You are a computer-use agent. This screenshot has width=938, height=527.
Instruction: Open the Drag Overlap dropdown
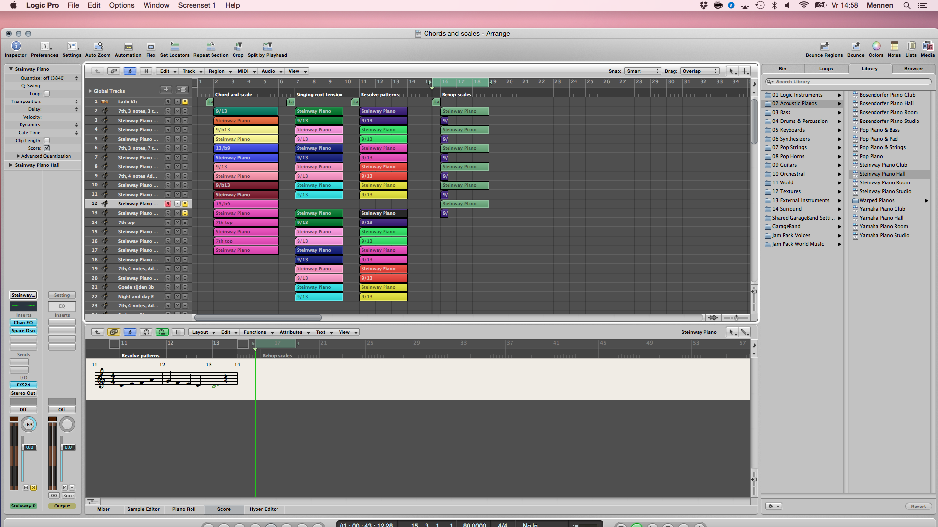700,71
